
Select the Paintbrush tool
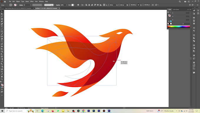(x=2, y=34)
